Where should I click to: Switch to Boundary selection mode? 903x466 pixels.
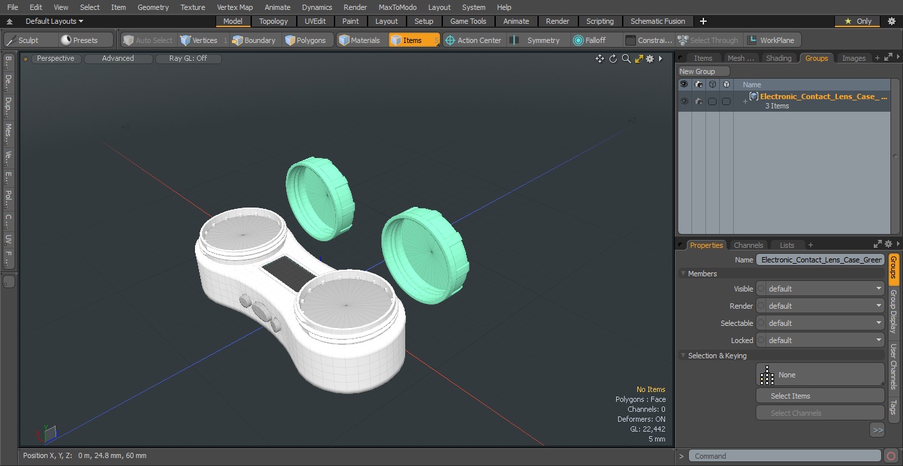[254, 40]
